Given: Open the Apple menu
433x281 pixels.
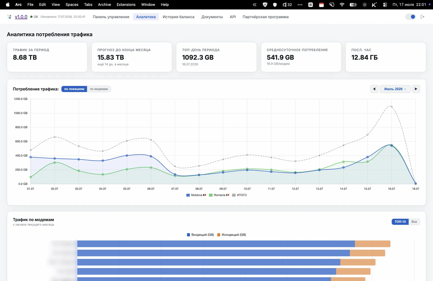Looking at the screenshot, I should tap(8, 5).
